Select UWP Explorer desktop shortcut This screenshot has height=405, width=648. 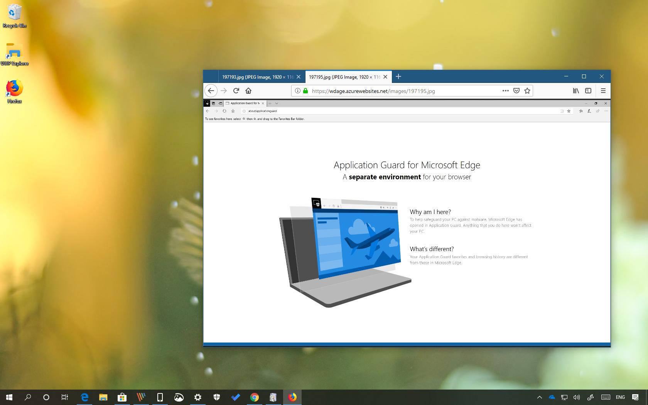click(x=14, y=54)
